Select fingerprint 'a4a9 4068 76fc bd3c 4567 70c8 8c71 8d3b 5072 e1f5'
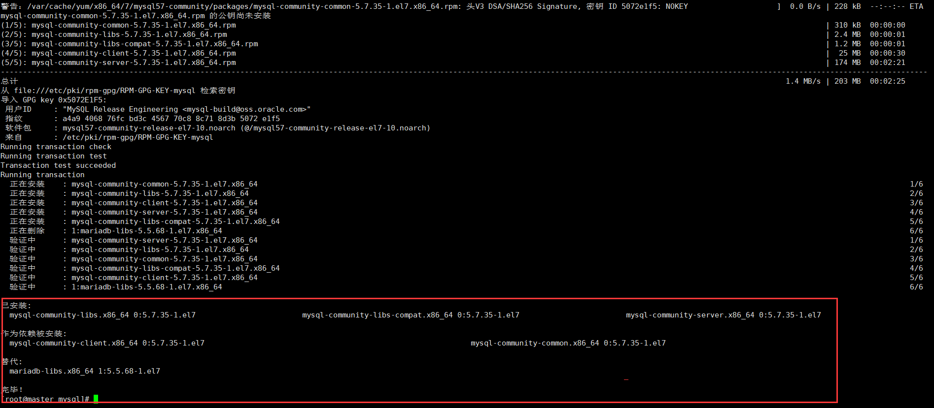Screen dimensions: 934x408 coord(171,119)
